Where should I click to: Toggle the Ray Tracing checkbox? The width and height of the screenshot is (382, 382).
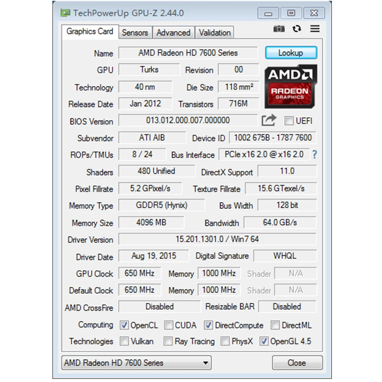coord(168,341)
